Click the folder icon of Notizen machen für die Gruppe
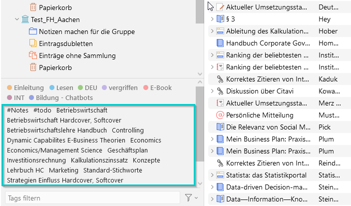The height and width of the screenshot is (206, 351). click(33, 31)
